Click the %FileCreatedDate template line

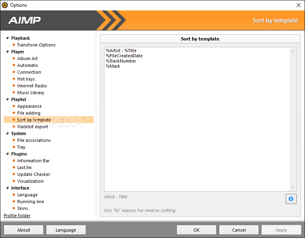click(124, 56)
